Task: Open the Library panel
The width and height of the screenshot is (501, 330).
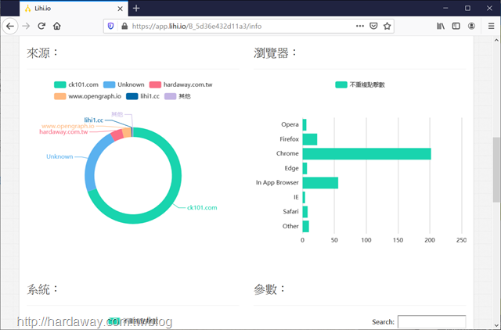Action: 441,26
